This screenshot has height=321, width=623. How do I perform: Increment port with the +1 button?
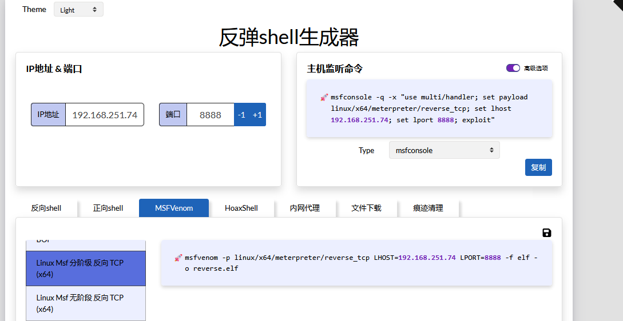click(257, 115)
